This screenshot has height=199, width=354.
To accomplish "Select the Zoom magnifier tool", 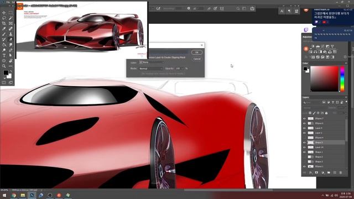I will tap(4, 66).
